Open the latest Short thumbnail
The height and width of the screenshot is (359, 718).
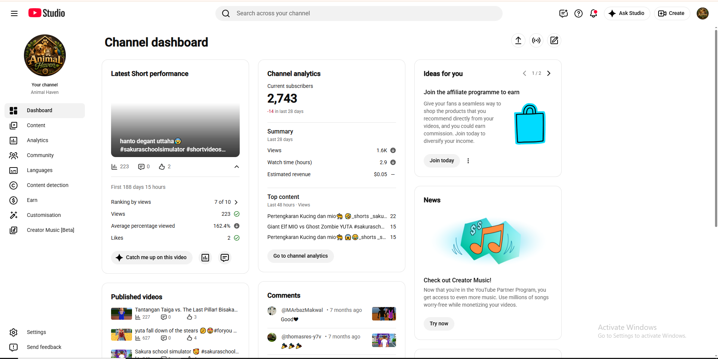point(175,121)
